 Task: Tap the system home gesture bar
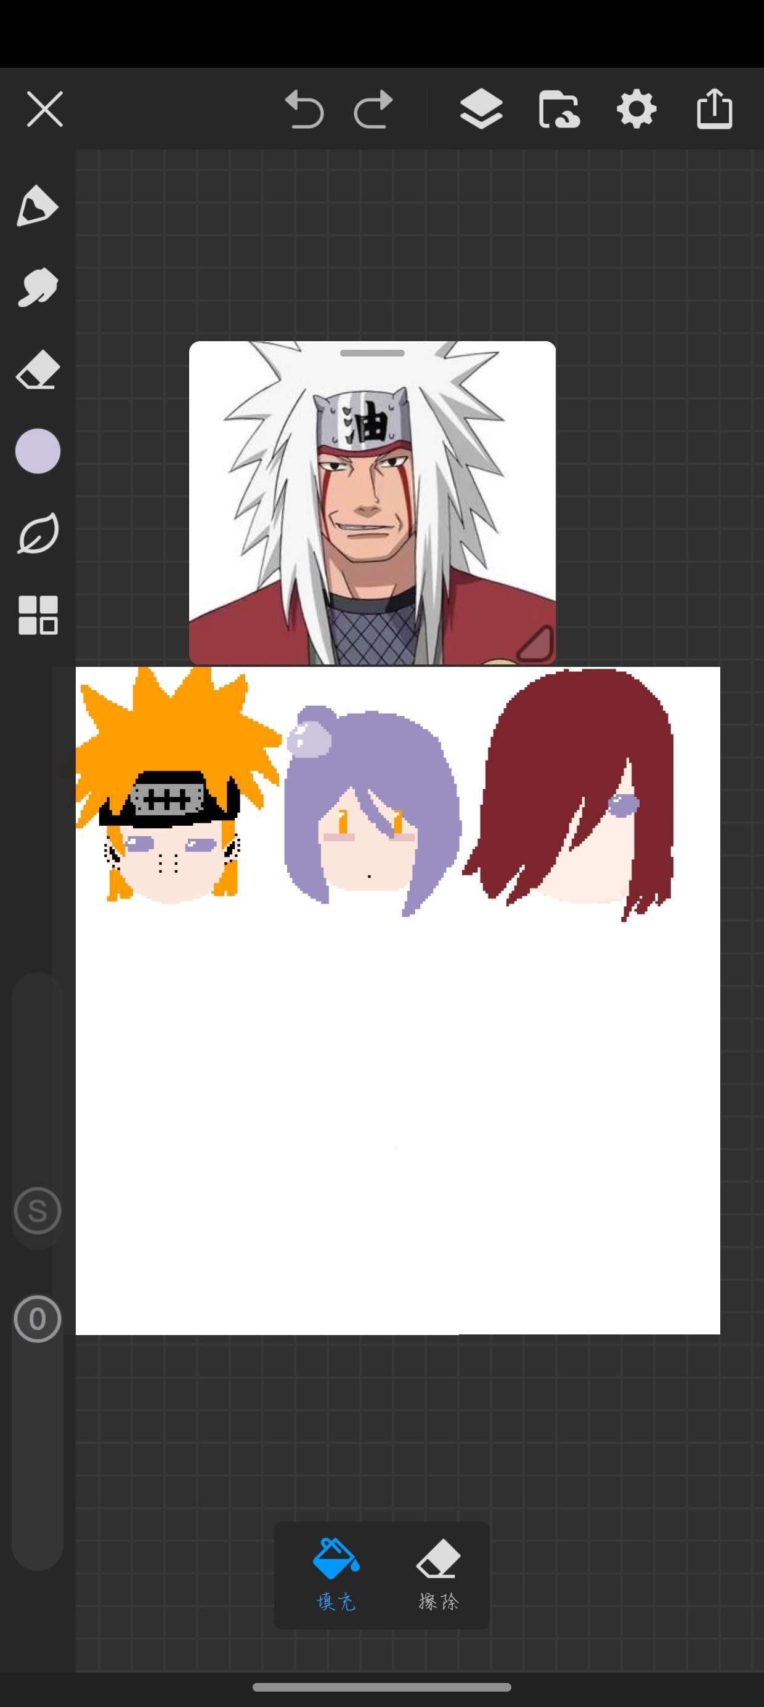point(382,1687)
